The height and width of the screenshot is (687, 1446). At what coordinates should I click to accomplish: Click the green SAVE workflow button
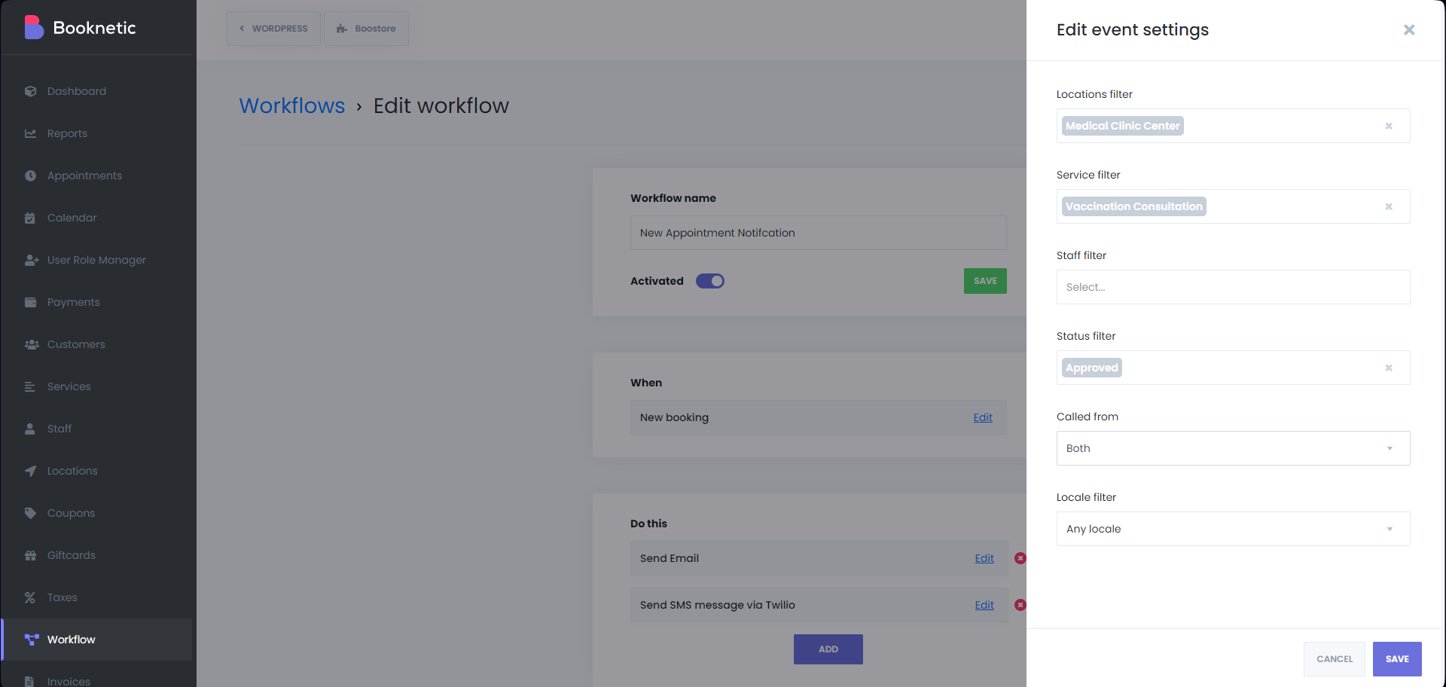pyautogui.click(x=985, y=281)
